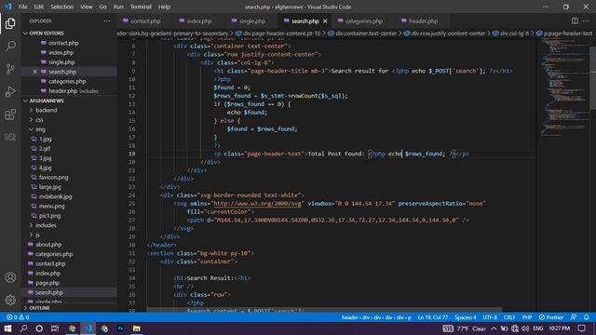Split the editor to the right
The height and width of the screenshot is (335, 596).
(575, 20)
